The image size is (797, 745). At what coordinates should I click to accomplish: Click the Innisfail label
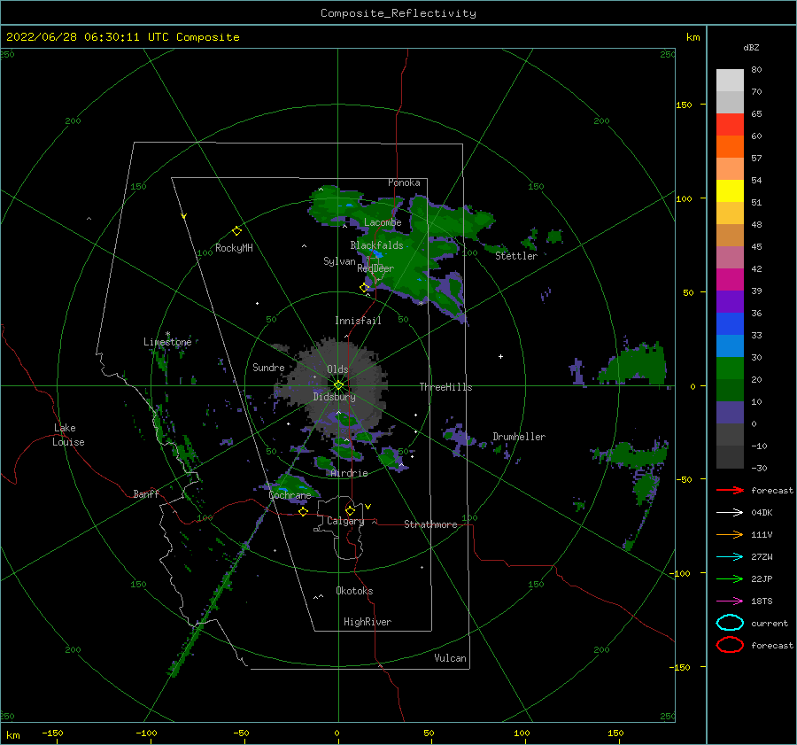pyautogui.click(x=358, y=321)
